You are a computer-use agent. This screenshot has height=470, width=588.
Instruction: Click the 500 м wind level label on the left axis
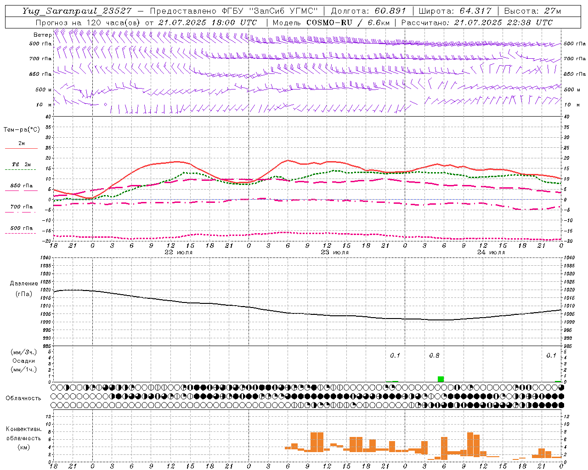(44, 90)
